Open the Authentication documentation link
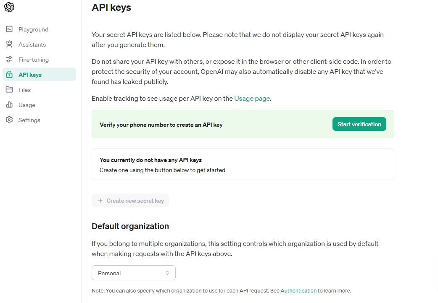 tap(298, 290)
